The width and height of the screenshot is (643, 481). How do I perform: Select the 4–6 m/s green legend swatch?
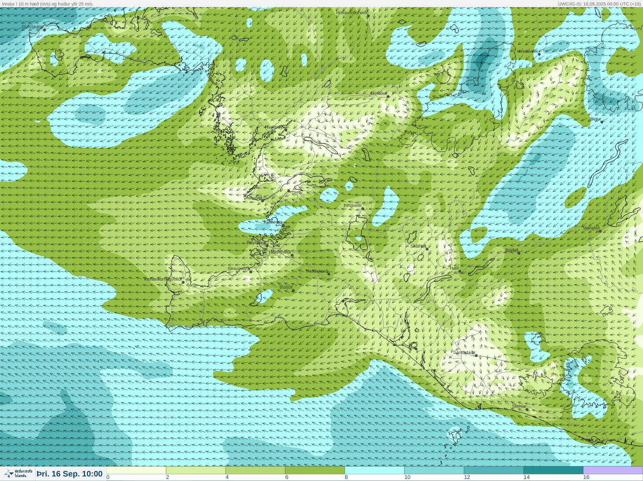pos(255,470)
